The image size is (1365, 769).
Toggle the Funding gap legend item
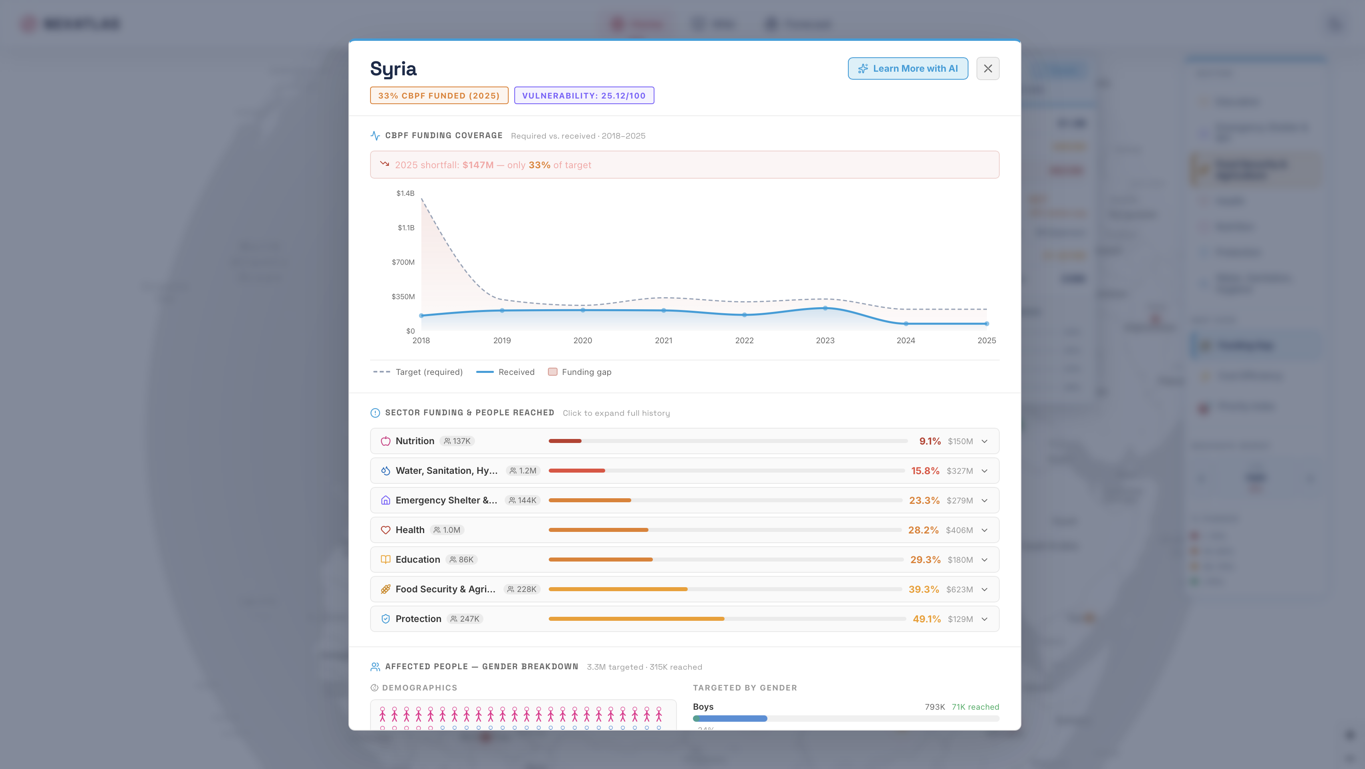pos(580,372)
